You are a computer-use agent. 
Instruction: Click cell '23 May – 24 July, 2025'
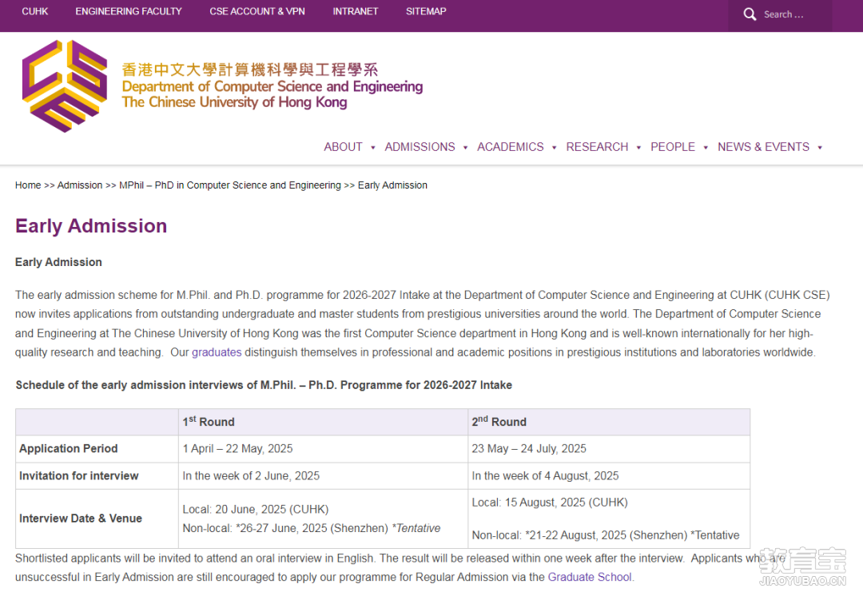pos(529,448)
